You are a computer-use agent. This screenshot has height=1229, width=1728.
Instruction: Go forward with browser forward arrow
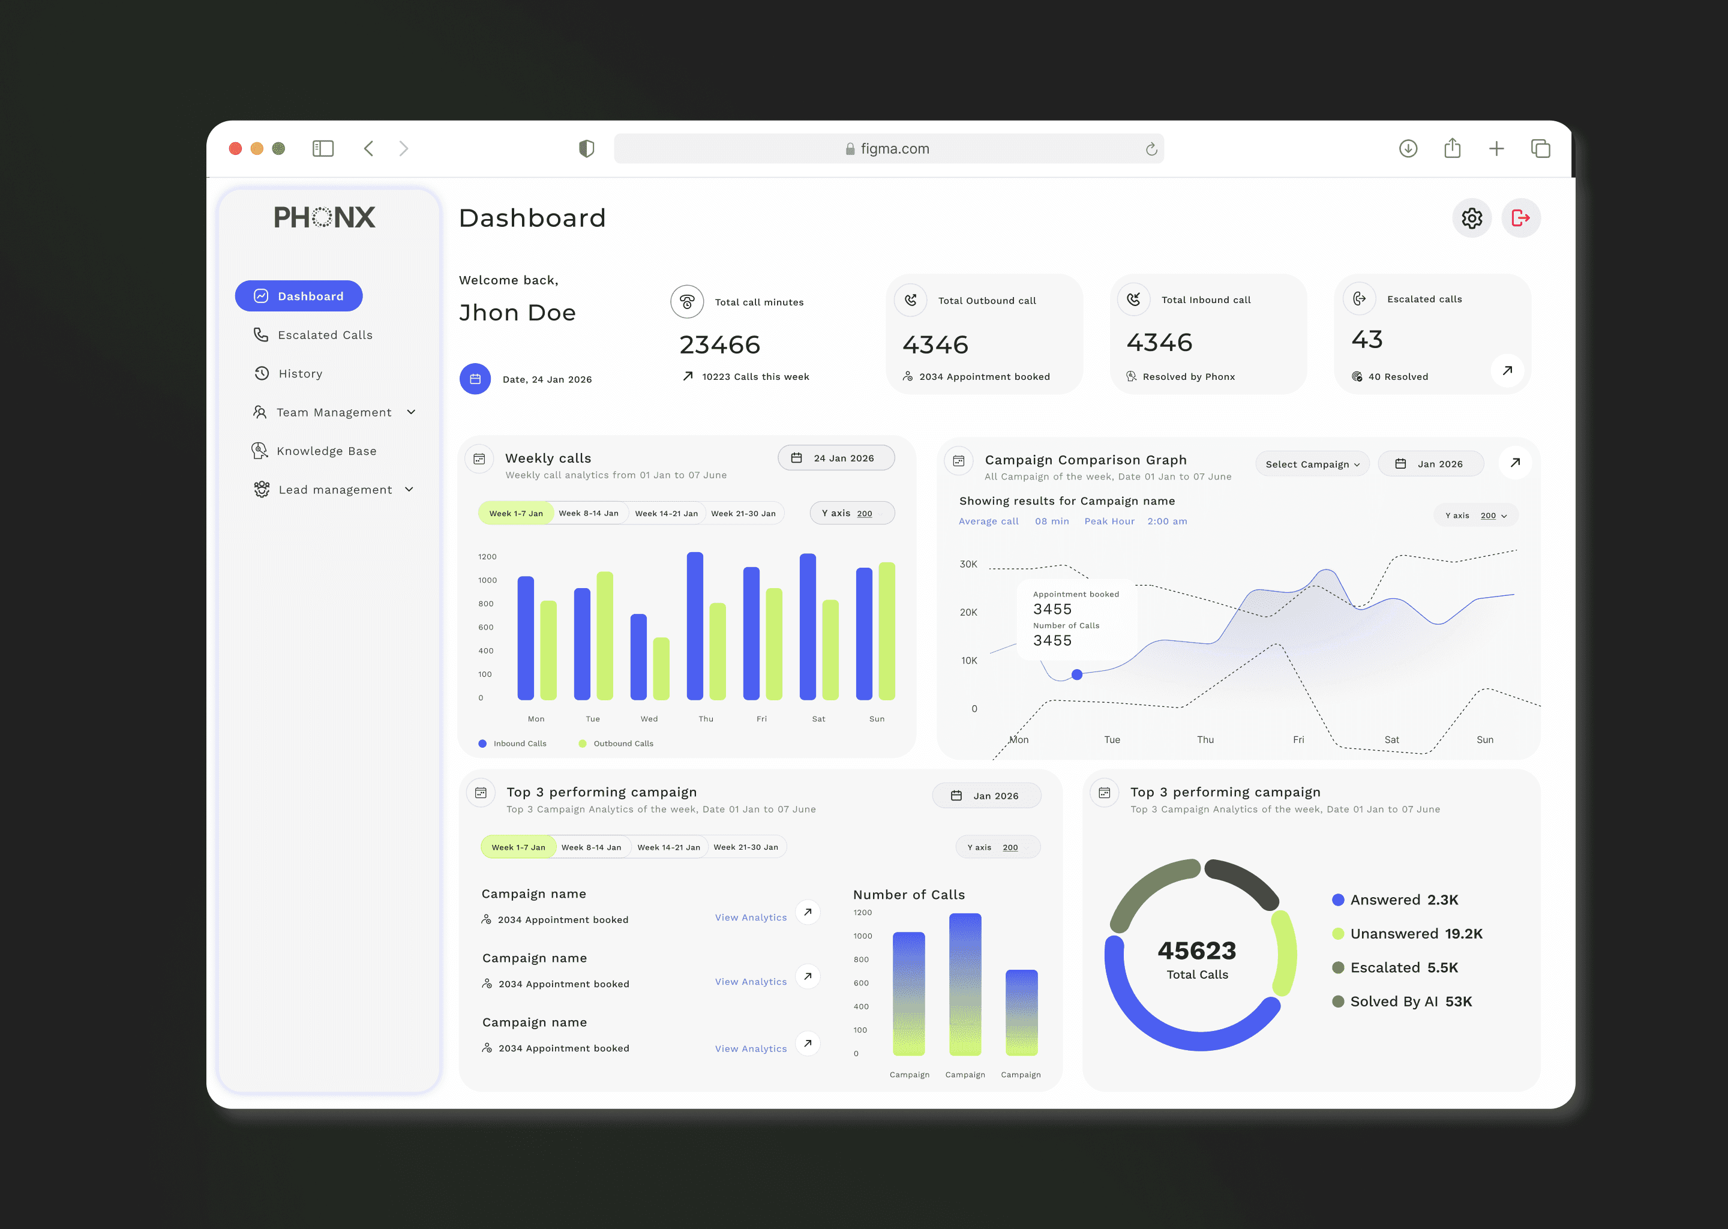pos(403,148)
